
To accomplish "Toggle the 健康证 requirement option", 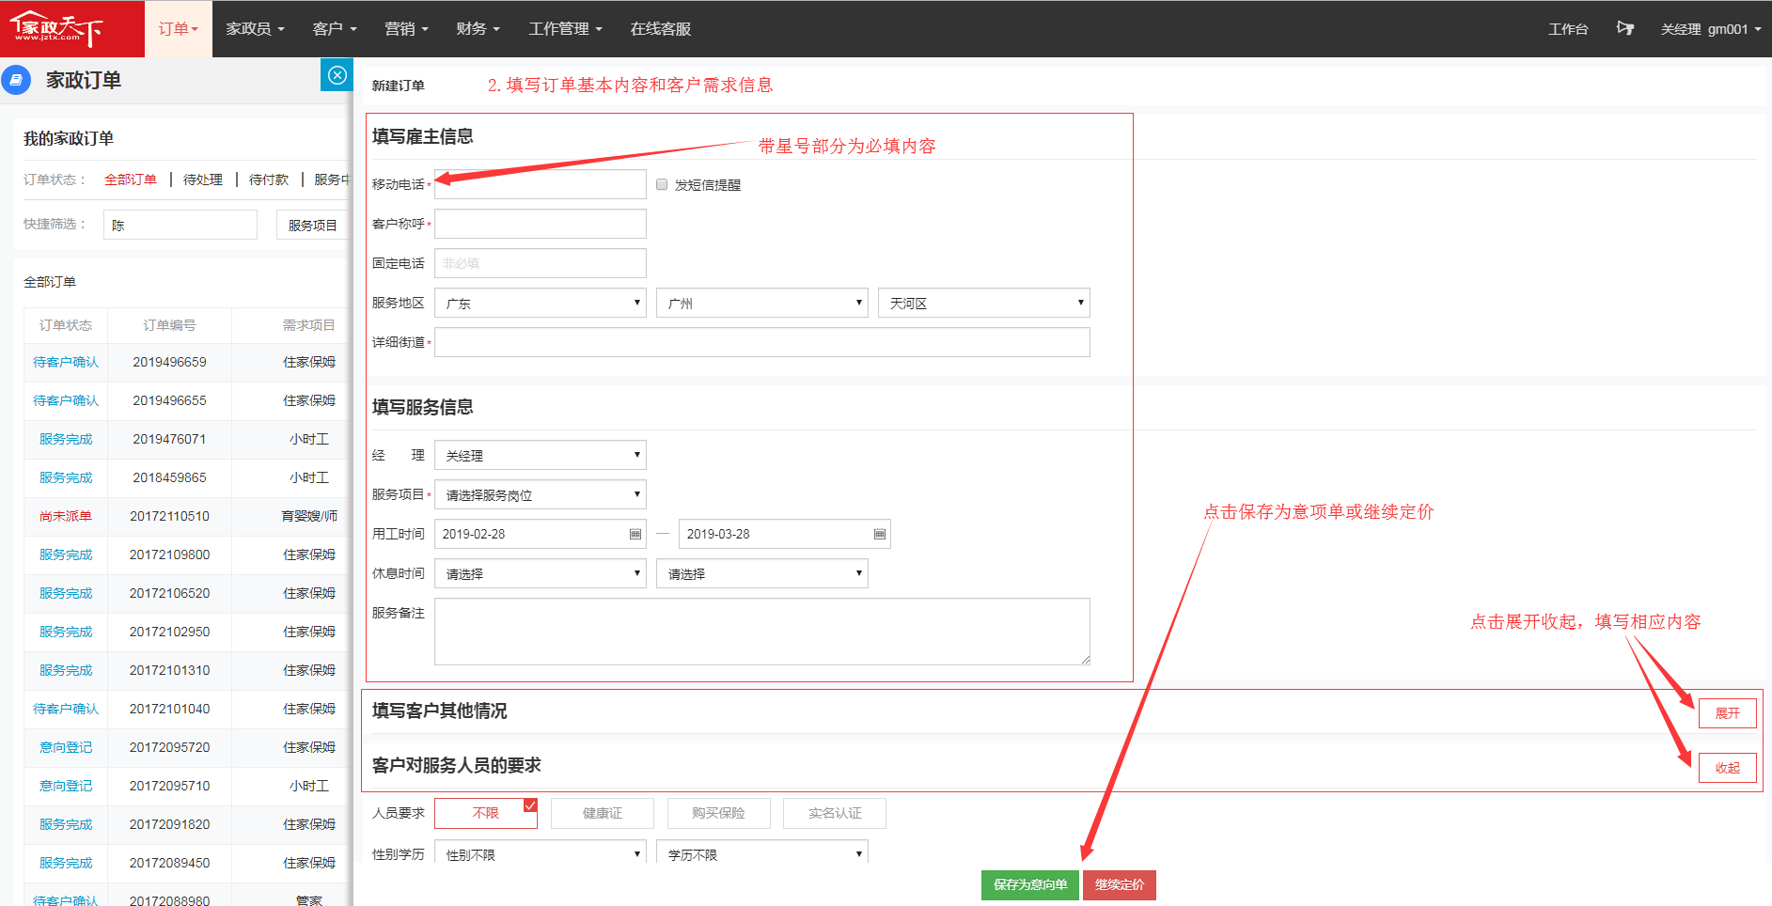I will [x=603, y=813].
